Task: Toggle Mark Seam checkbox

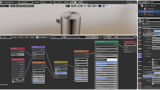Action: (153, 62)
